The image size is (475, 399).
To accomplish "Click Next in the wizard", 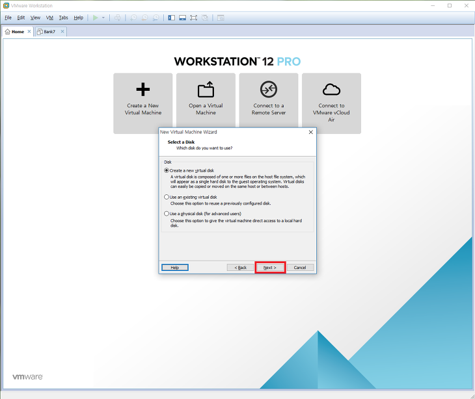I will pyautogui.click(x=270, y=268).
